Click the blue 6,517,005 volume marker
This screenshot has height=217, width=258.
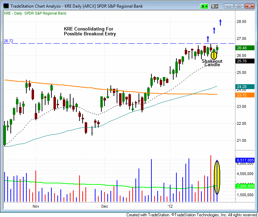[245, 160]
